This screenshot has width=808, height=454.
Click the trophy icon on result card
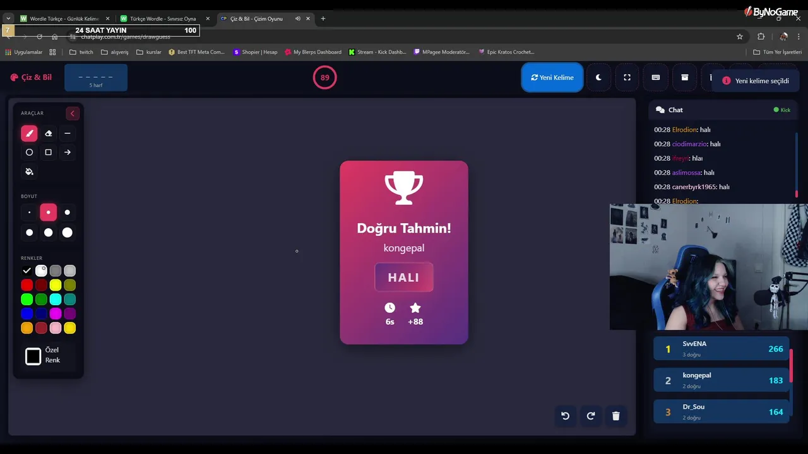pos(404,188)
